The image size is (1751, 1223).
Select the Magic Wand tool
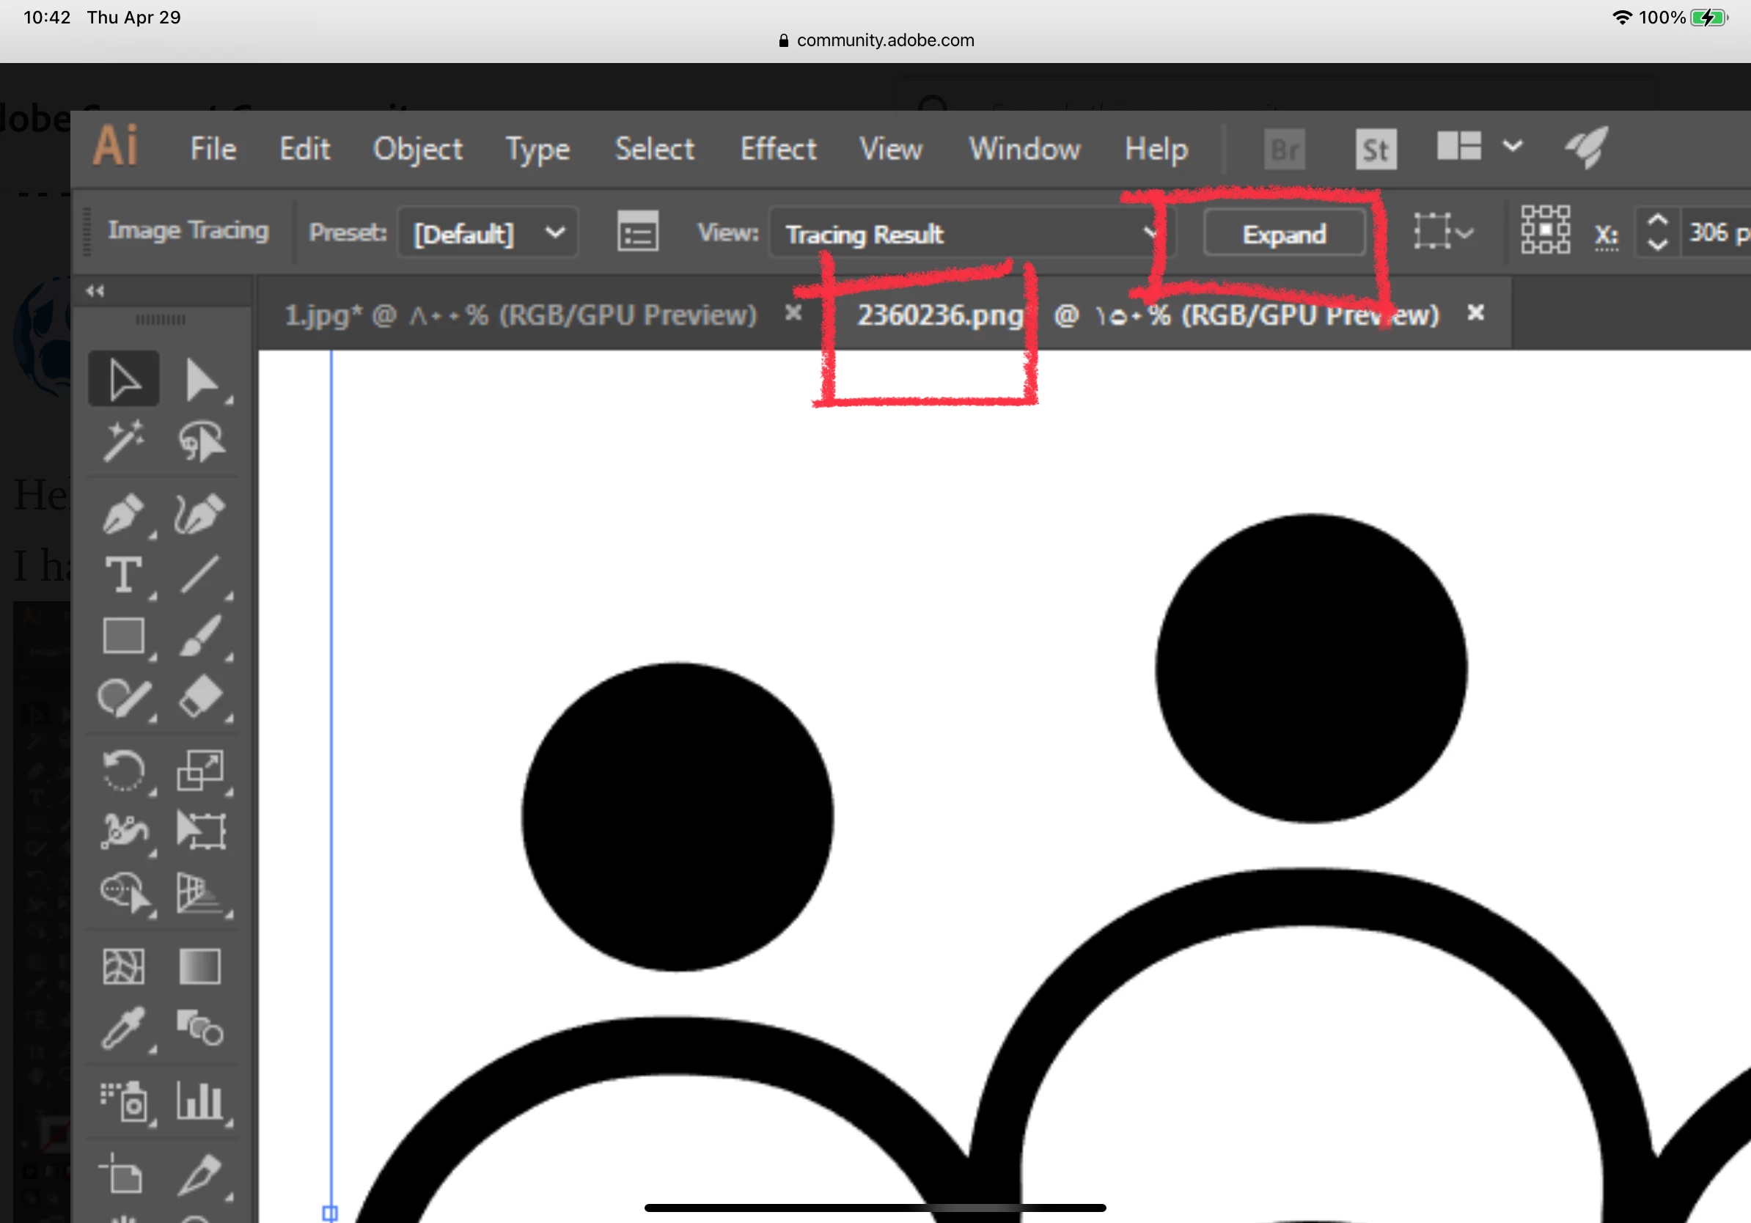pyautogui.click(x=123, y=441)
